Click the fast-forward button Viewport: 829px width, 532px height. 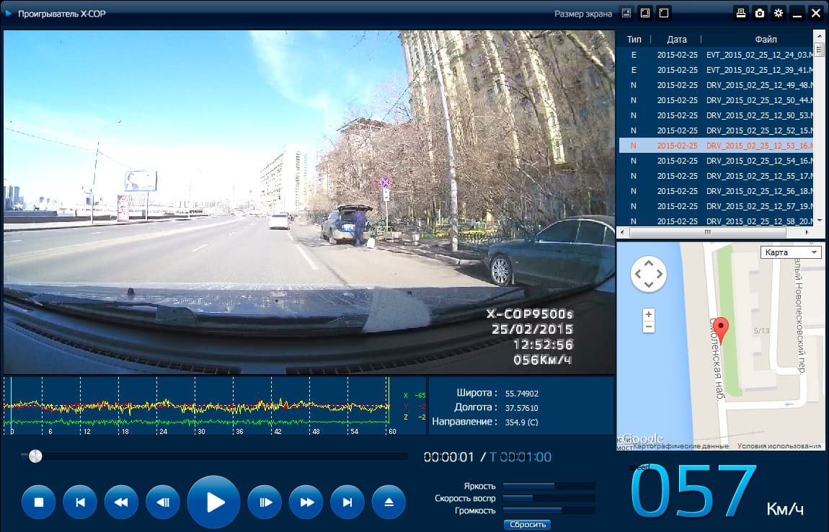coord(306,502)
